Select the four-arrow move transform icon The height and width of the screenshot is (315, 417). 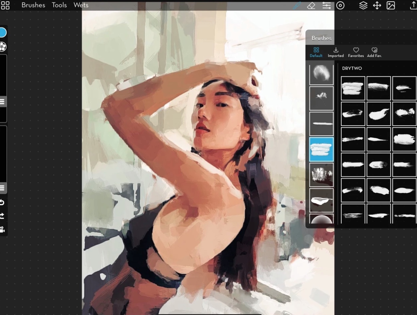point(377,5)
